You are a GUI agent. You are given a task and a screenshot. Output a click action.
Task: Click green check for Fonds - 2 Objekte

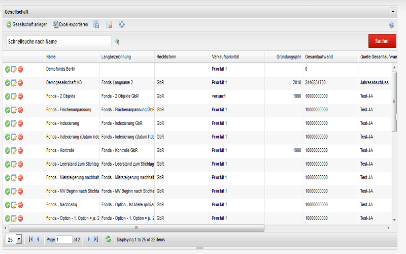click(8, 97)
